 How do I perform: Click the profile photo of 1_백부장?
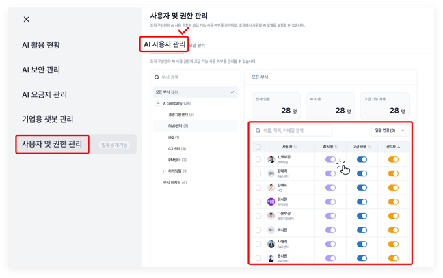click(x=271, y=159)
